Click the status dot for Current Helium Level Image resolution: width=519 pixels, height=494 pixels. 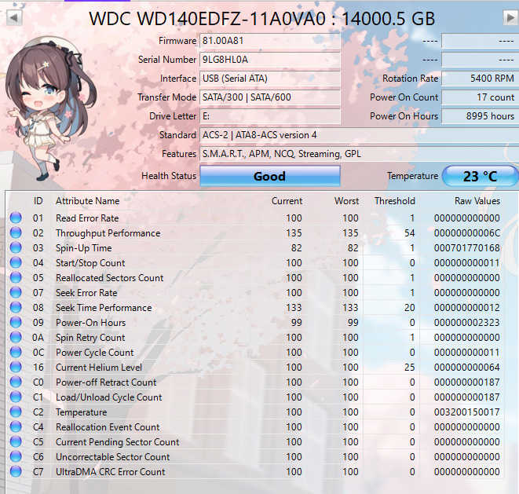16,367
